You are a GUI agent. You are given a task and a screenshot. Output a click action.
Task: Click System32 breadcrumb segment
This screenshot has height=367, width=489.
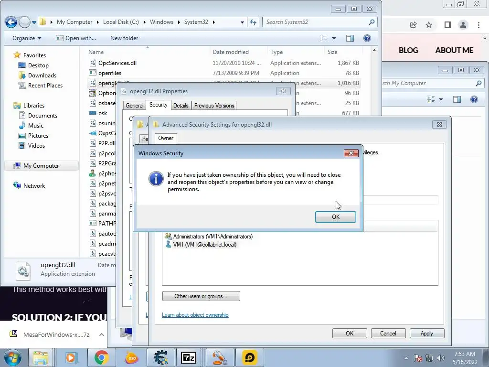[196, 22]
